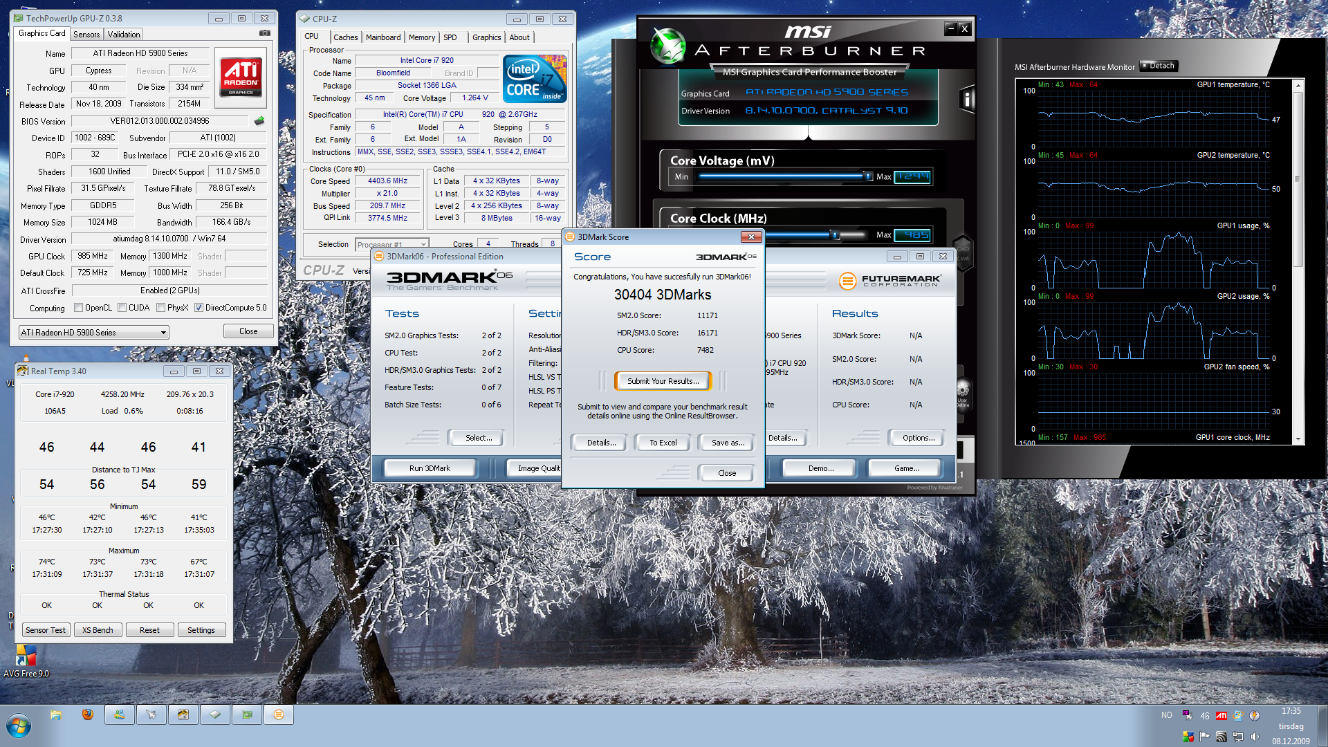Click GPU-Z camera screenshot icon
1328x747 pixels.
265,33
